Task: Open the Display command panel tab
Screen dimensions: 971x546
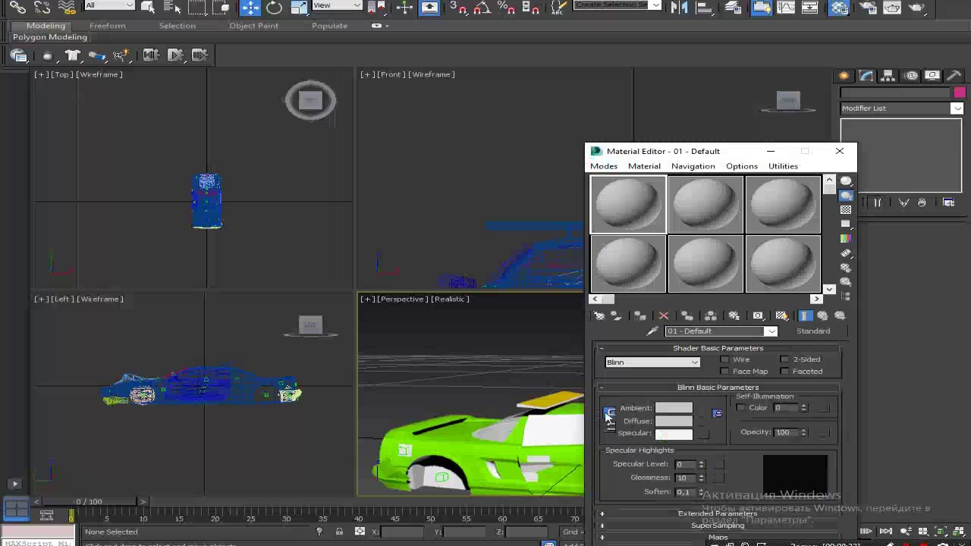Action: 932,76
